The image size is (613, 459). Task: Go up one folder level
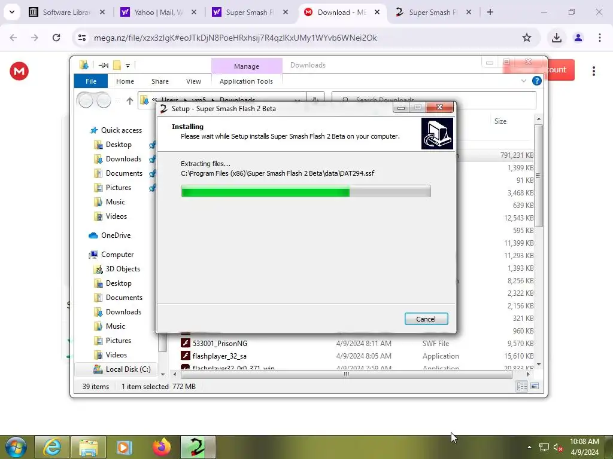point(130,100)
